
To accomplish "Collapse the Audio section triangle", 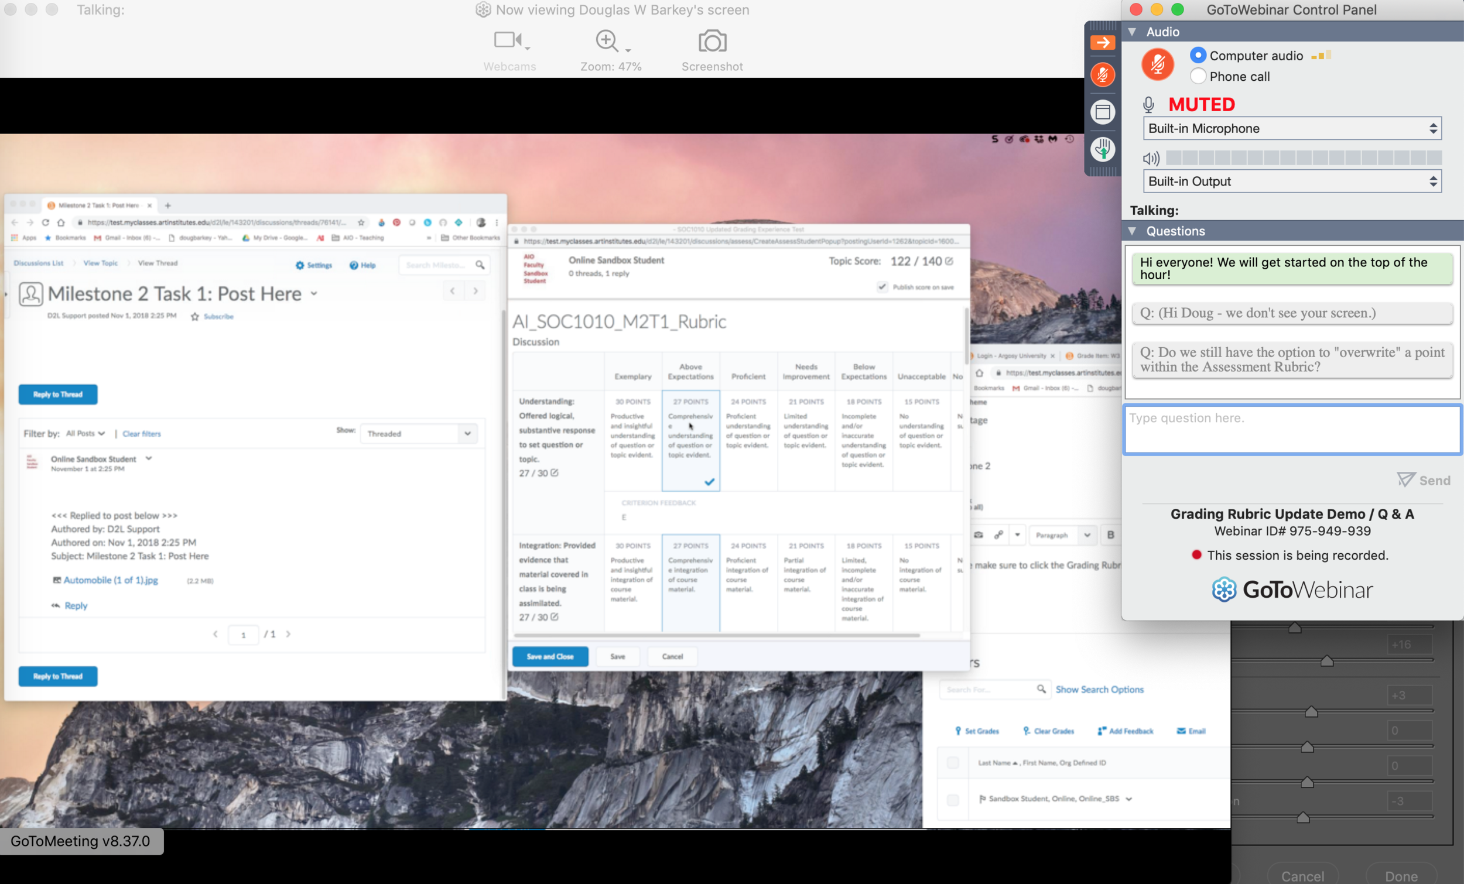I will coord(1133,32).
